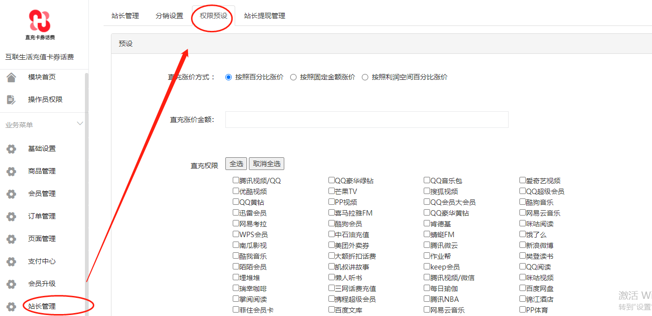Tick the 锦江酒店 checkbox

(523, 299)
